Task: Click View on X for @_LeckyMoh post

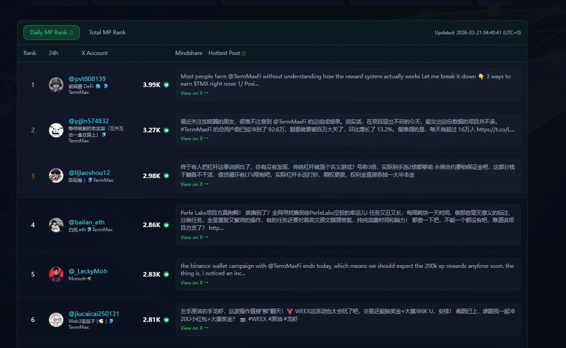Action: click(194, 283)
